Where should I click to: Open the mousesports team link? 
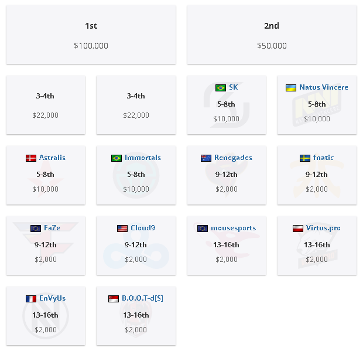tap(234, 228)
